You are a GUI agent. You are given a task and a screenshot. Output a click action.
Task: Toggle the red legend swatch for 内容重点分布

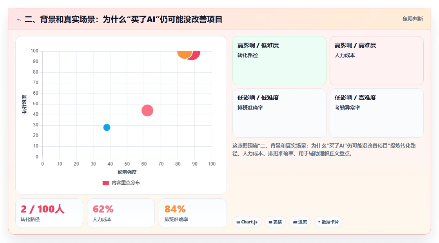tap(105, 183)
